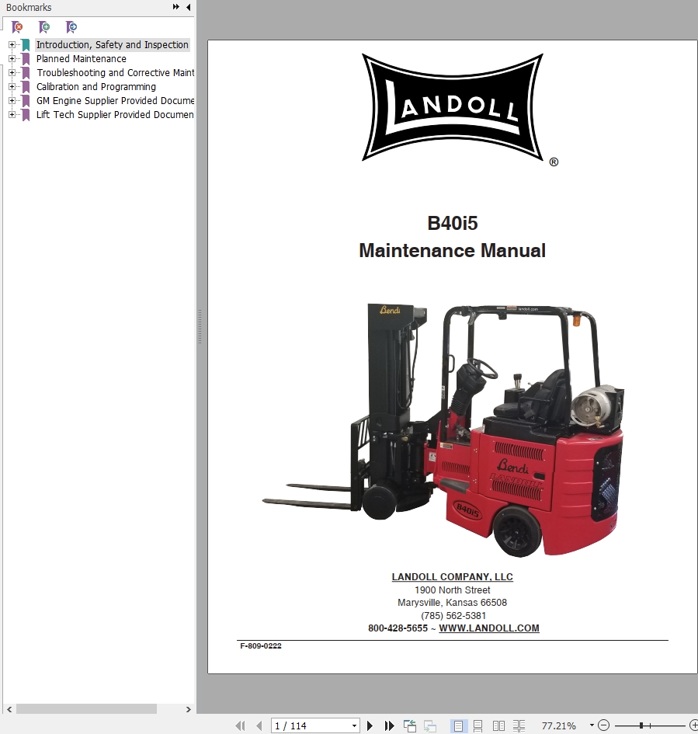Select single page layout
Viewport: 698px width, 734px height.
point(458,726)
